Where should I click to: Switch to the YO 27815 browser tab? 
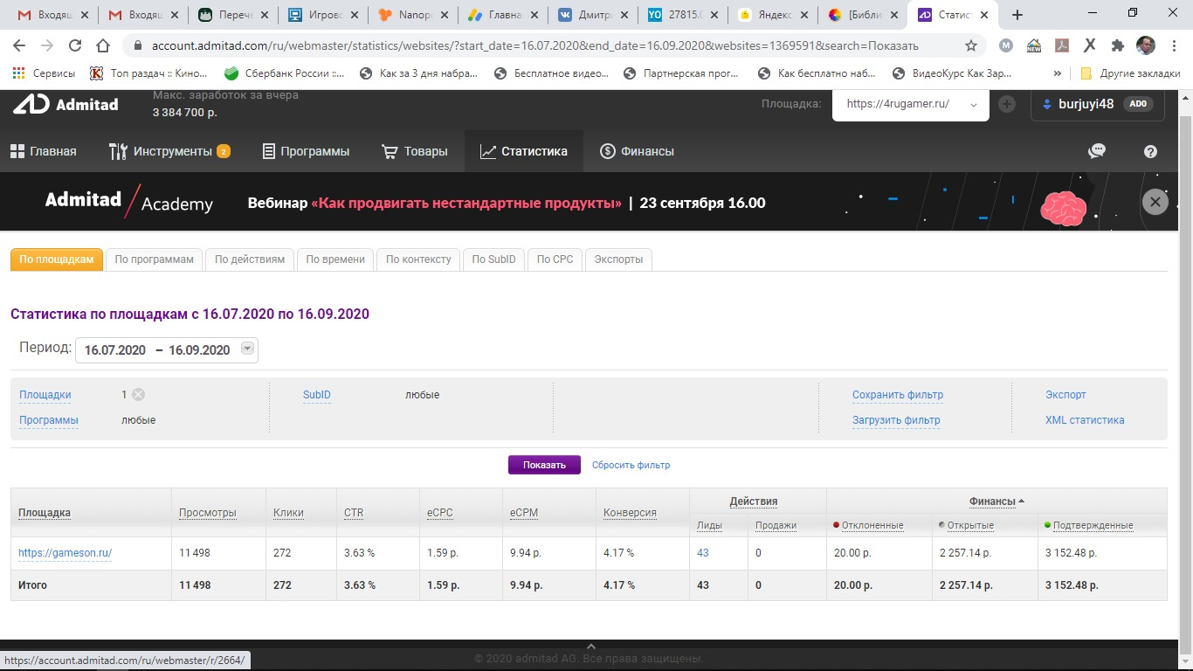pyautogui.click(x=684, y=14)
